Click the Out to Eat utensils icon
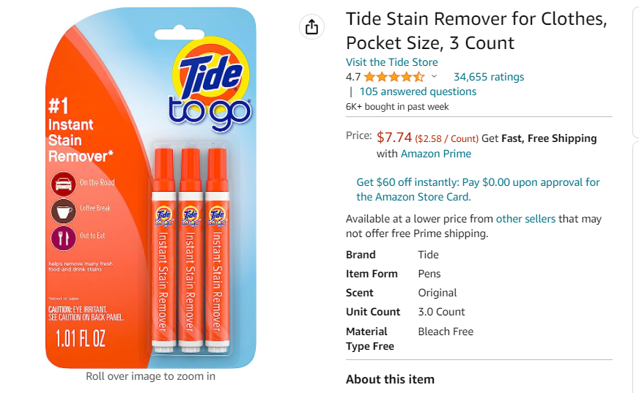The image size is (639, 393). 64,236
